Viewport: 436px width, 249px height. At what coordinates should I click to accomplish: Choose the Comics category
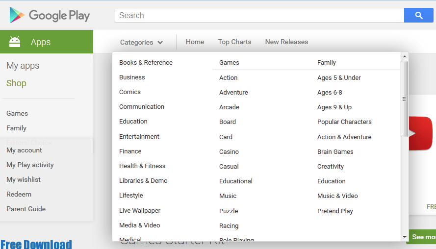click(130, 92)
